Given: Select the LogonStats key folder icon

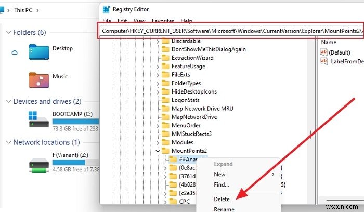Looking at the screenshot, I should pyautogui.click(x=165, y=100).
